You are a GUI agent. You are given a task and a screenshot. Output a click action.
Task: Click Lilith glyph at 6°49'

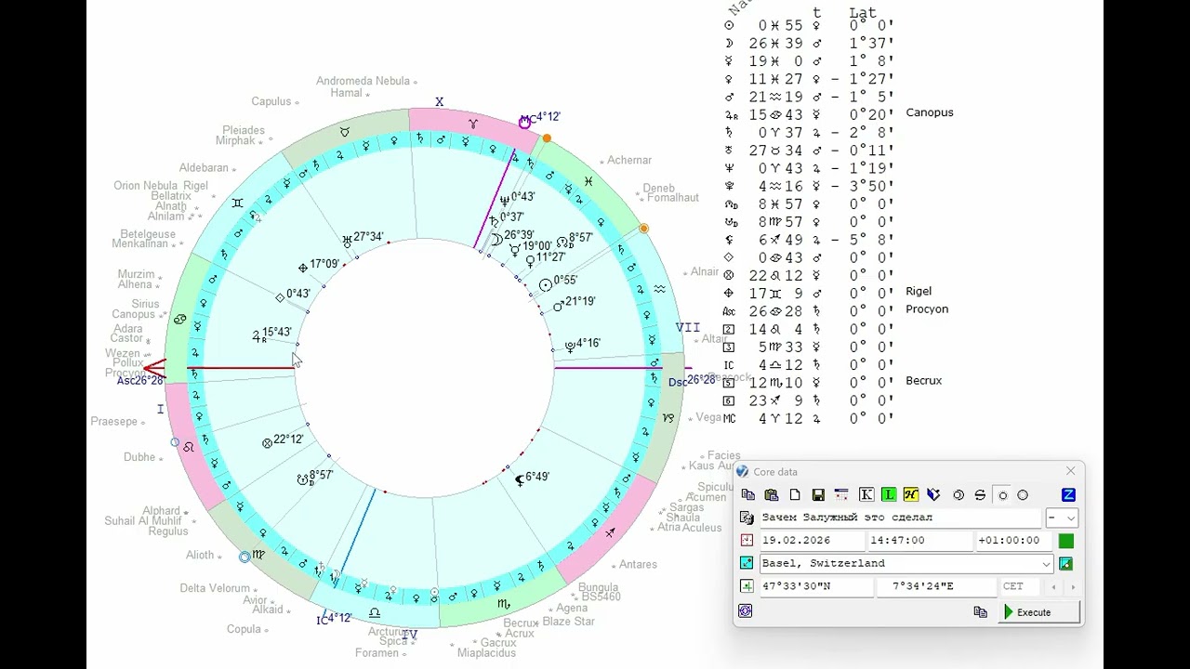(x=520, y=479)
